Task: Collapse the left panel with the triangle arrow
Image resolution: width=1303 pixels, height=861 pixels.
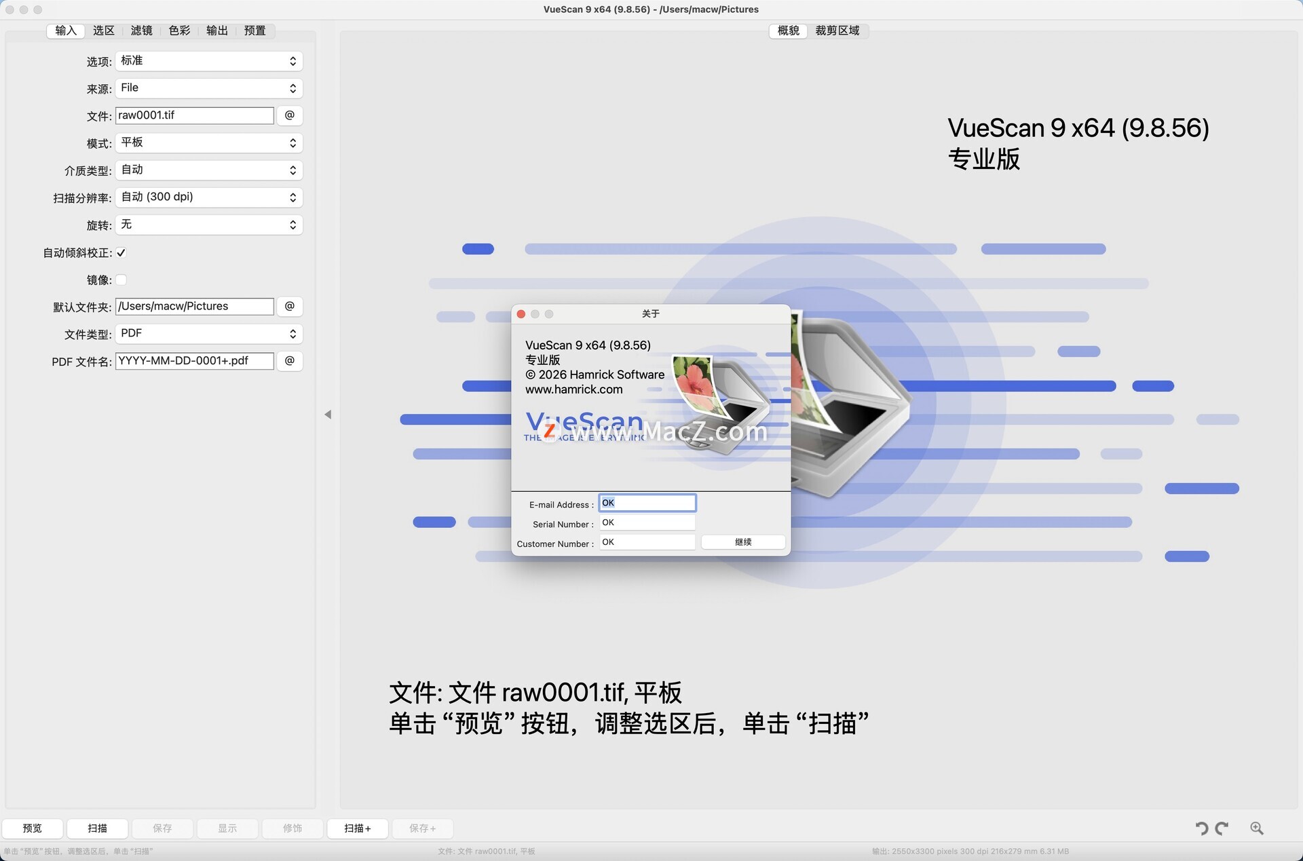Action: click(328, 415)
